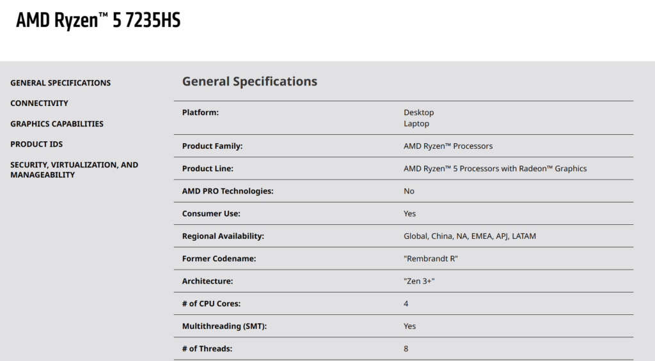The width and height of the screenshot is (655, 361).
Task: Go to Graphics Capabilities section
Action: [57, 123]
